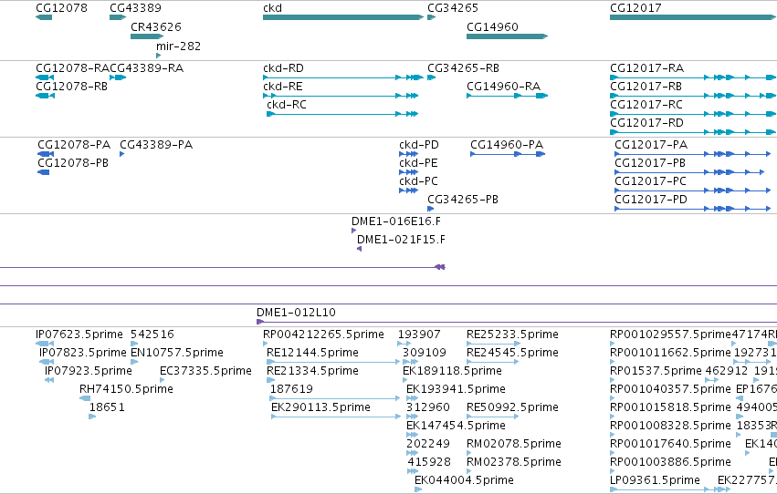
Task: Select the EK044004.5prime EST label
Action: (464, 480)
